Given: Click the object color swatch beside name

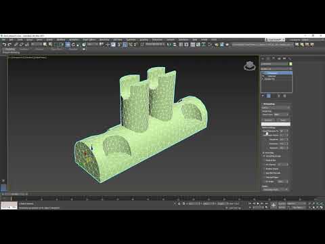Looking at the screenshot, I should point(290,64).
